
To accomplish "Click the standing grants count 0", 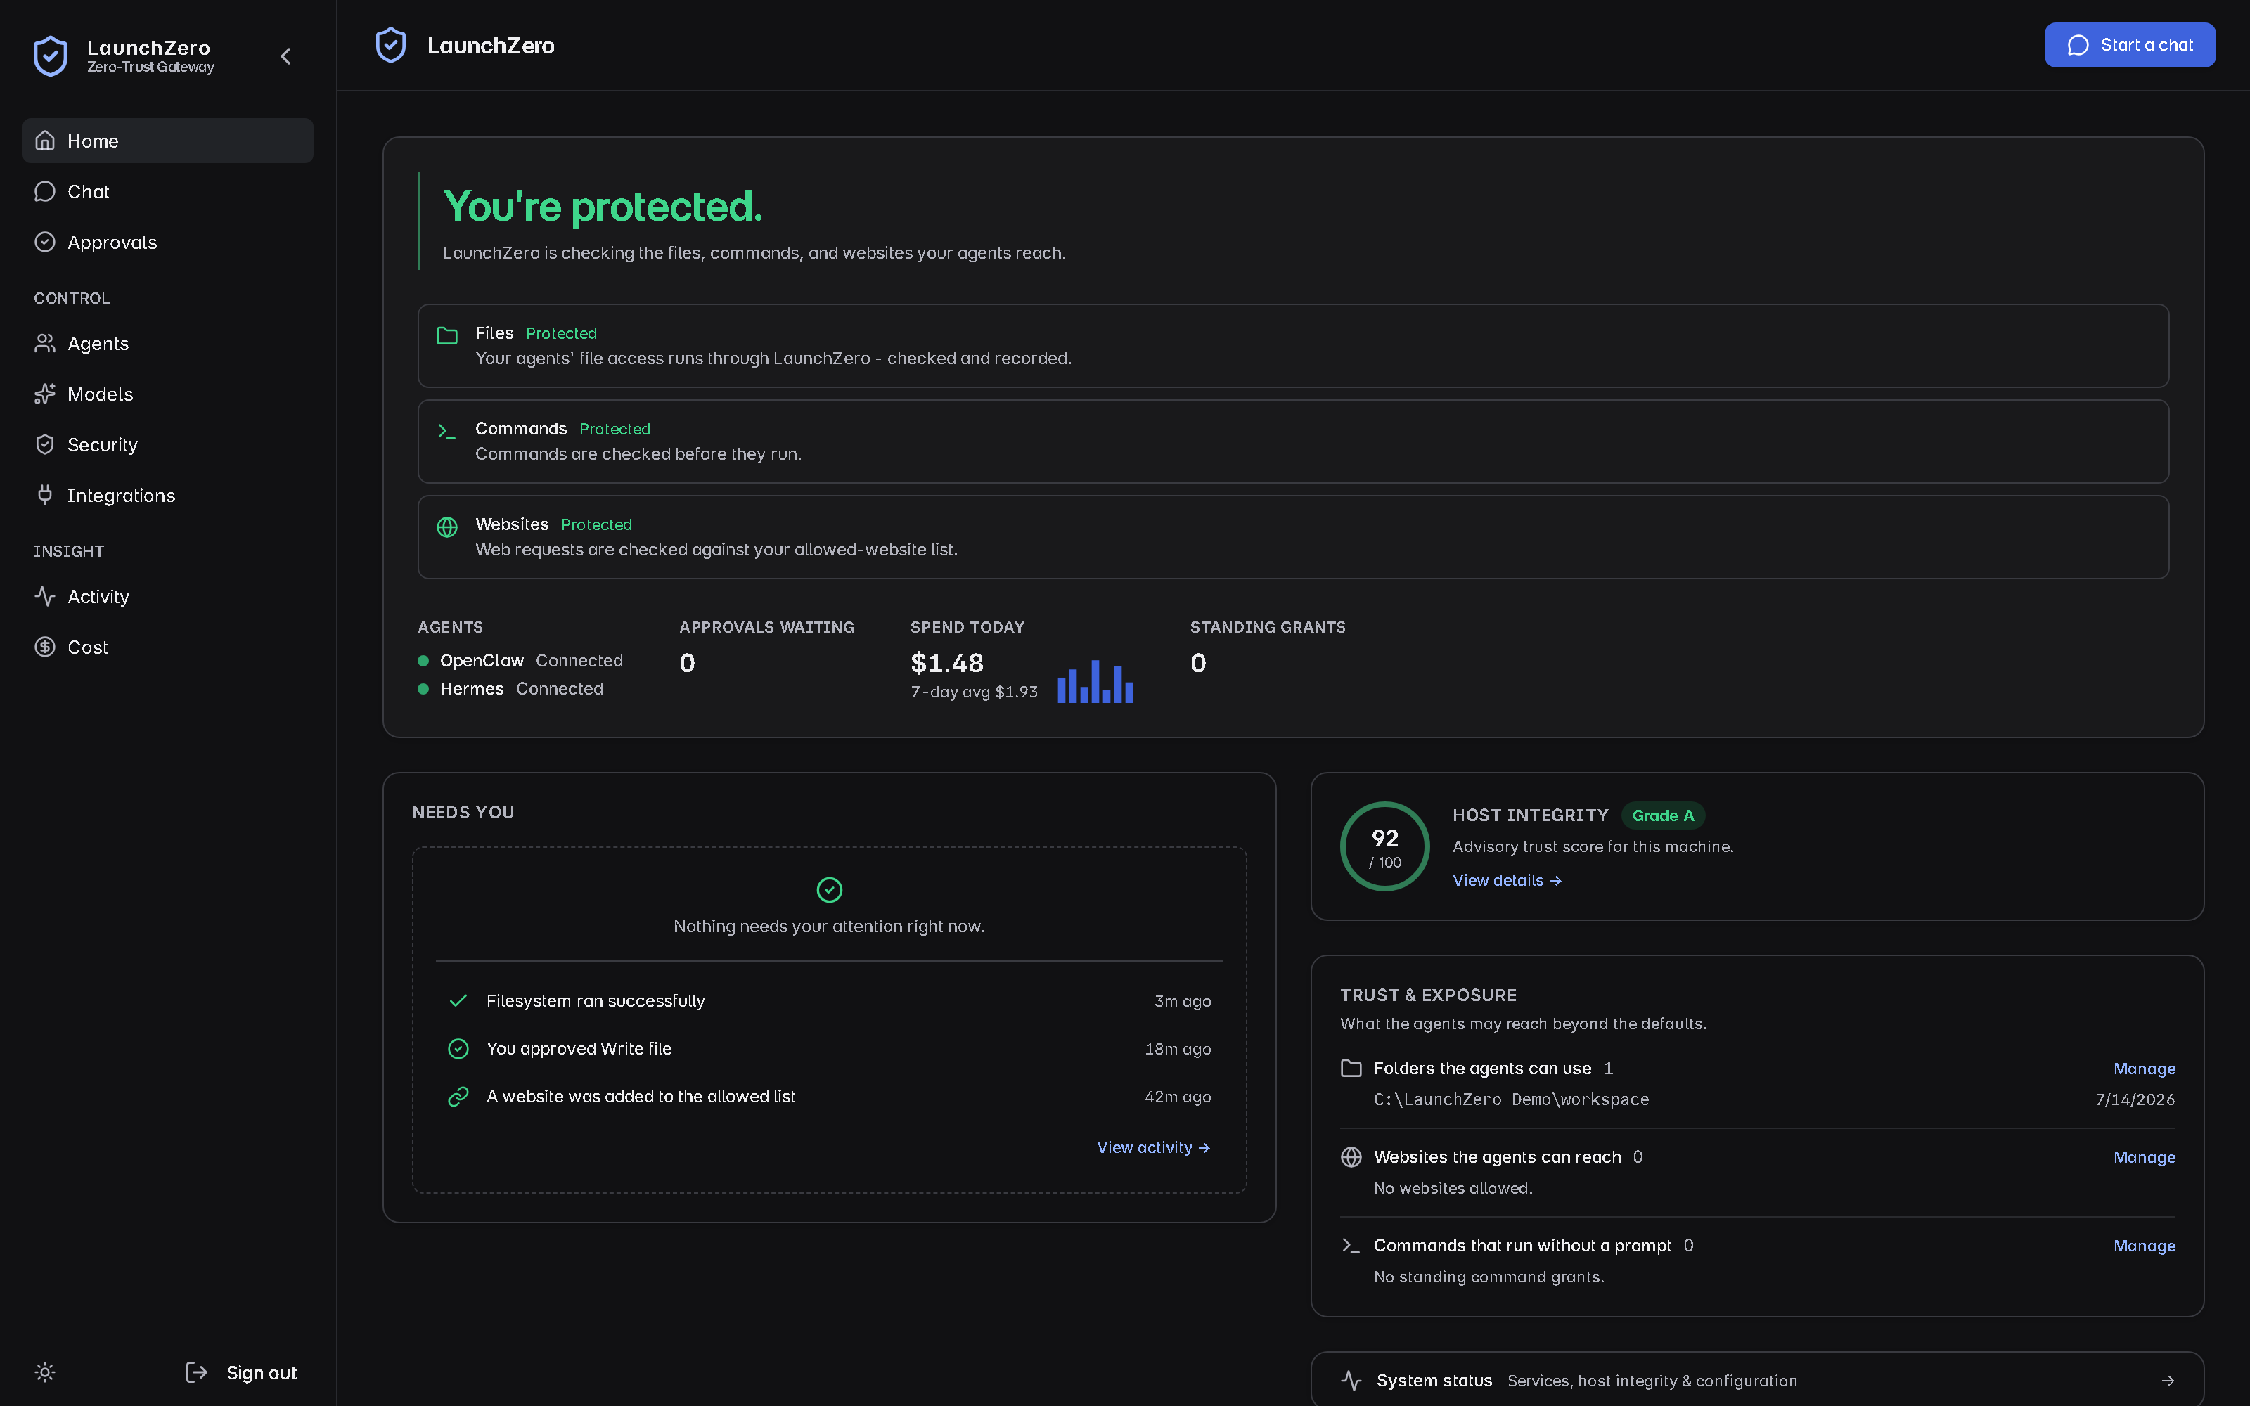I will pyautogui.click(x=1198, y=663).
